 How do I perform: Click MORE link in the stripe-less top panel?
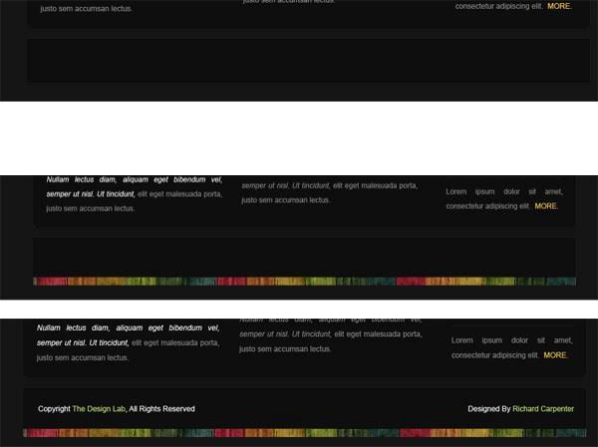pyautogui.click(x=559, y=6)
